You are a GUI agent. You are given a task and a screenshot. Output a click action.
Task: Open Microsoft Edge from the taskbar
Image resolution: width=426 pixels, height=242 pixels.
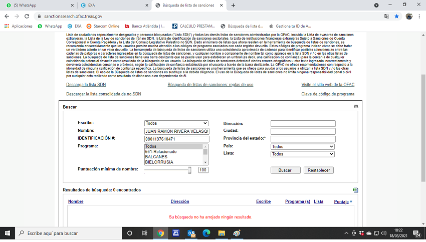click(x=206, y=233)
